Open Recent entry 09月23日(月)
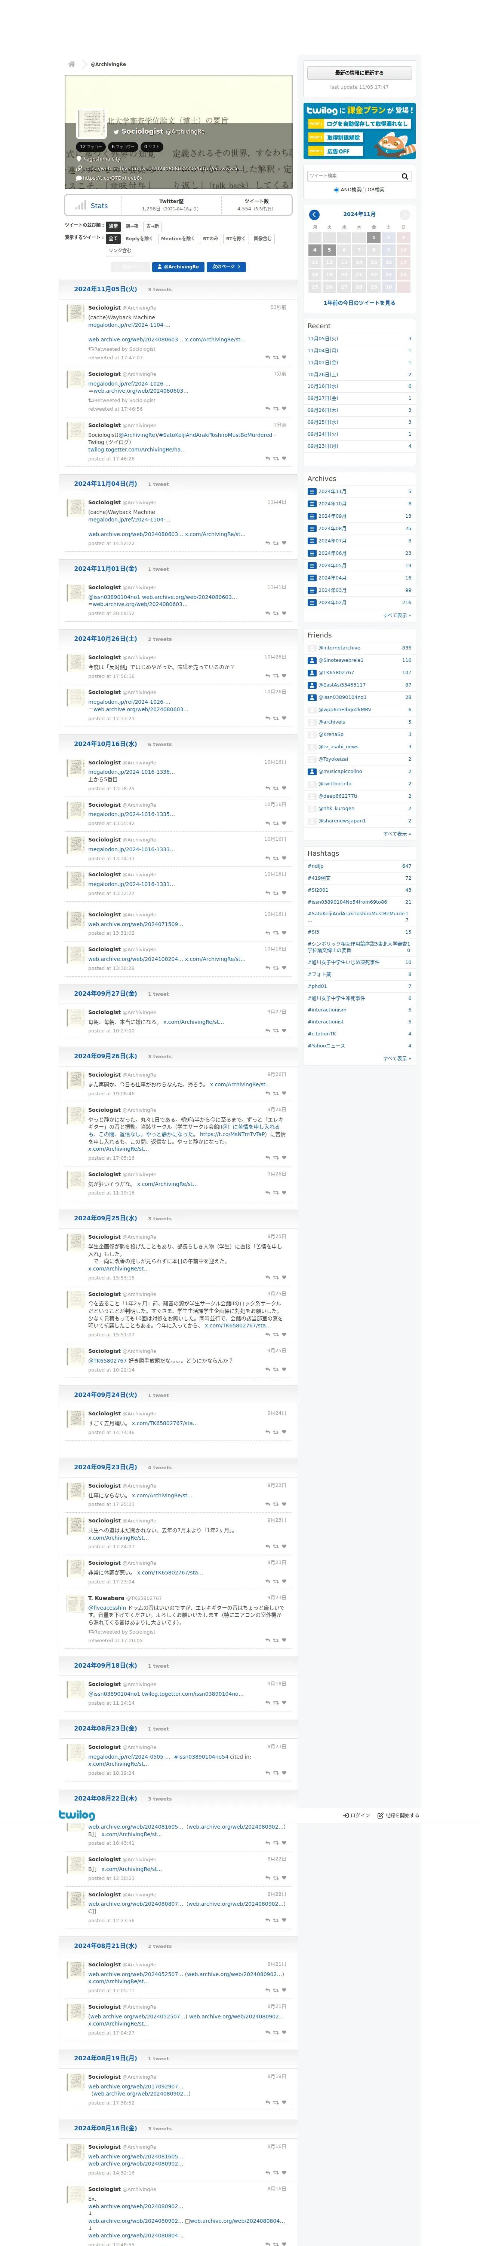Viewport: 480px width, 2246px height. [x=323, y=447]
